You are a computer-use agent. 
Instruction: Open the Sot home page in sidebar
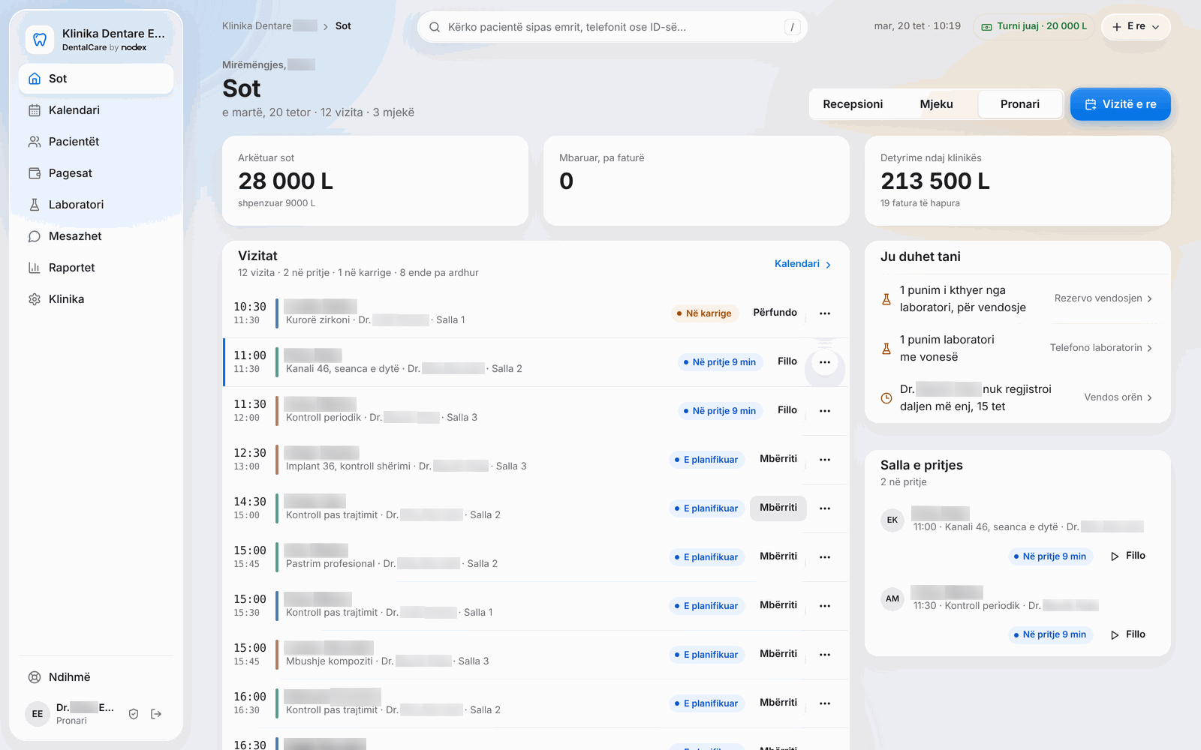[96, 79]
